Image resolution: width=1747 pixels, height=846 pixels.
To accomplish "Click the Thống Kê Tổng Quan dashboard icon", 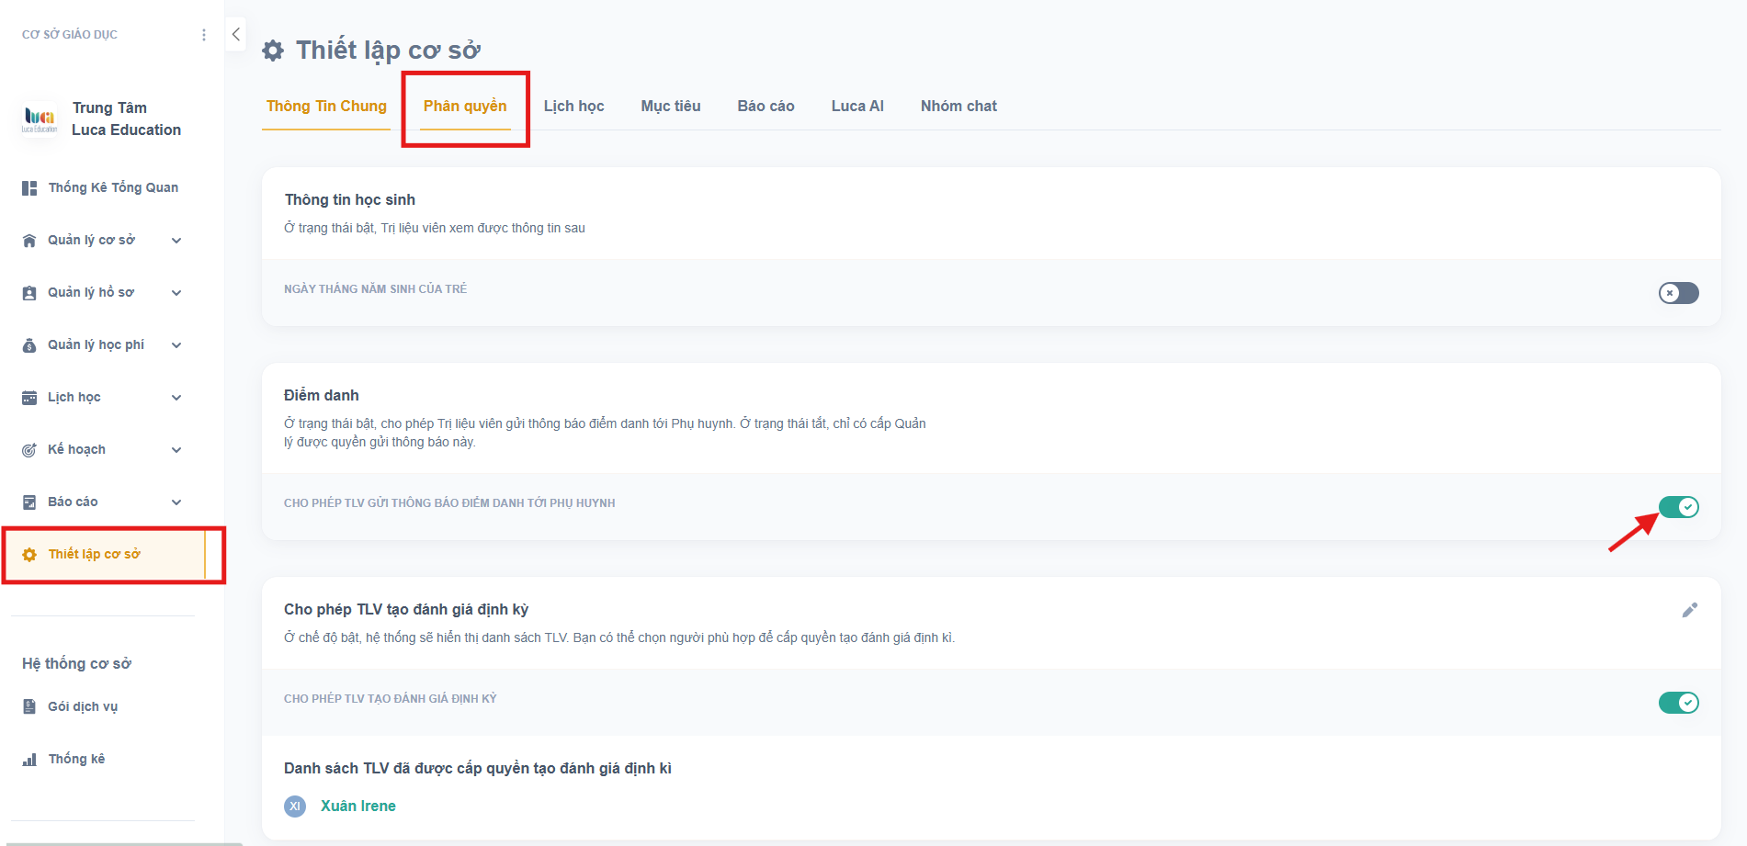I will [29, 187].
